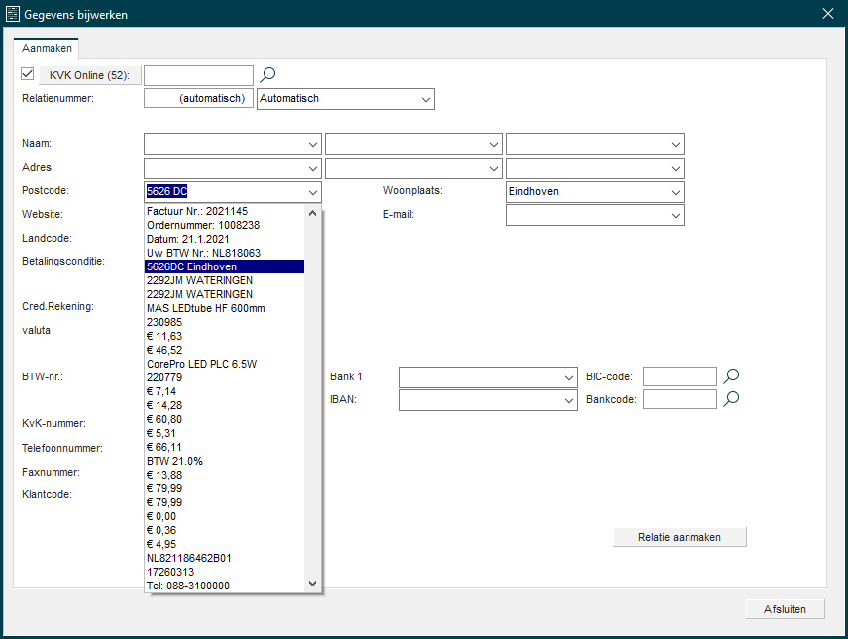Select list entry '17260313'

(225, 572)
